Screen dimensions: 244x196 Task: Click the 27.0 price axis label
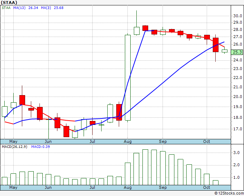[x=238, y=37]
